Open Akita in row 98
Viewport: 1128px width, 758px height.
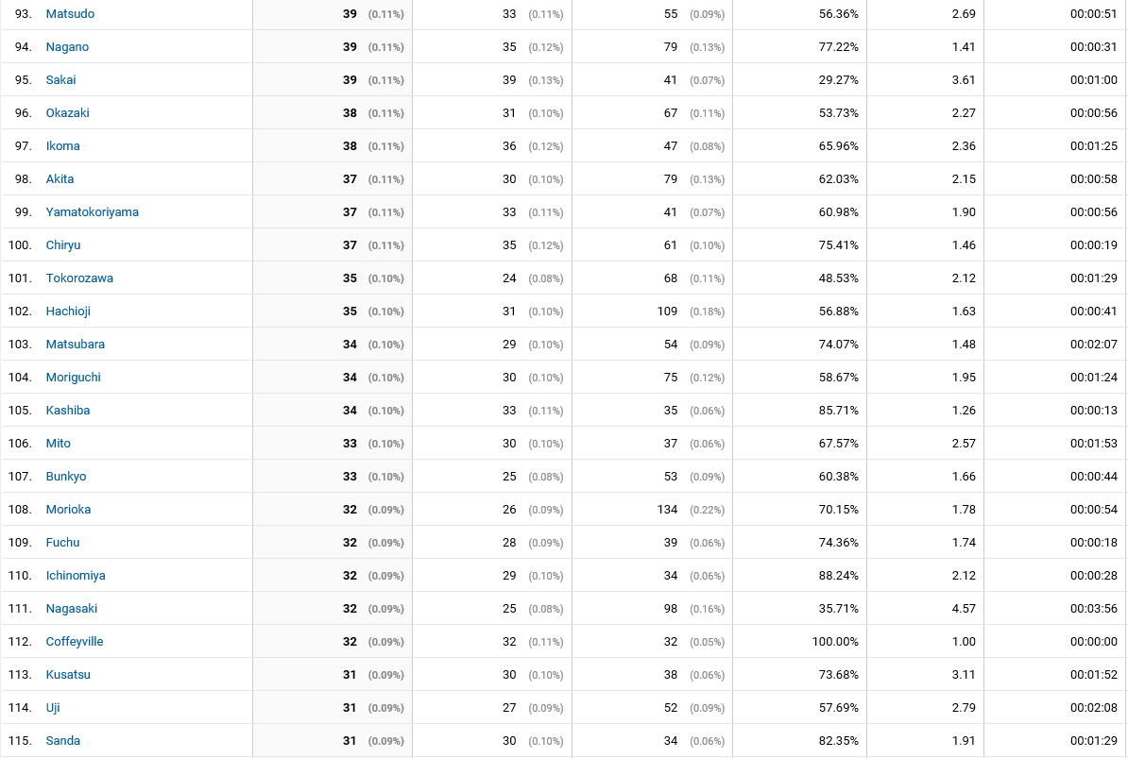60,179
